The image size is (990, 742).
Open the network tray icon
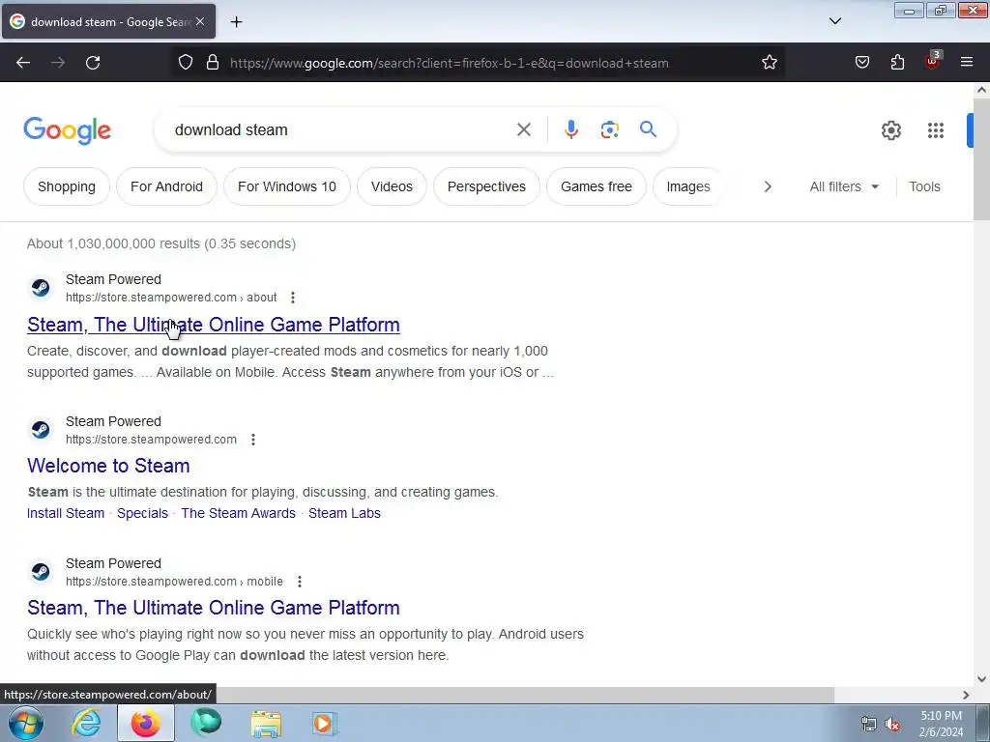click(x=868, y=725)
